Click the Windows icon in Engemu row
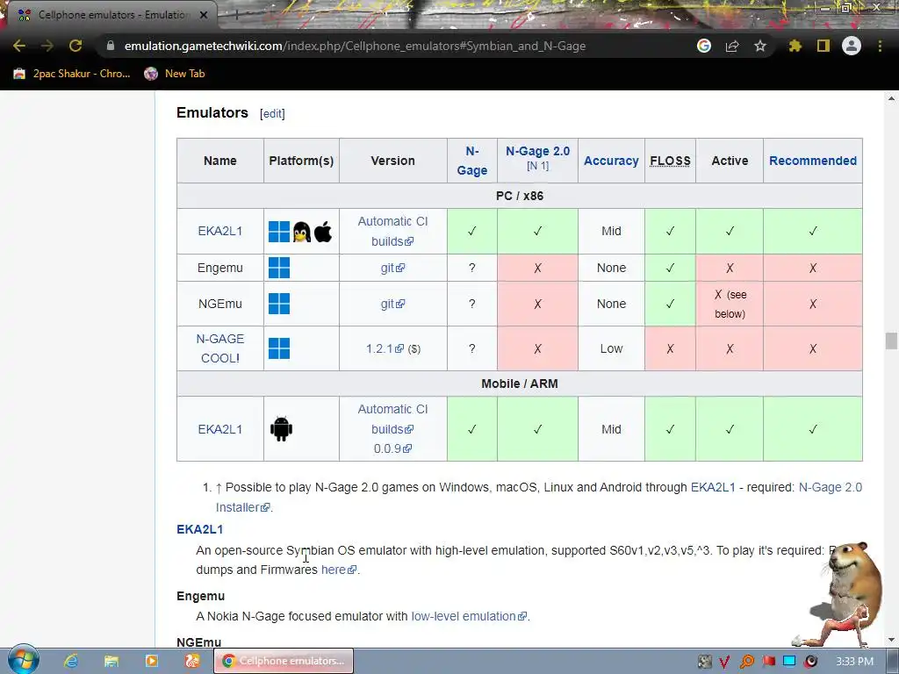899x674 pixels. (279, 268)
